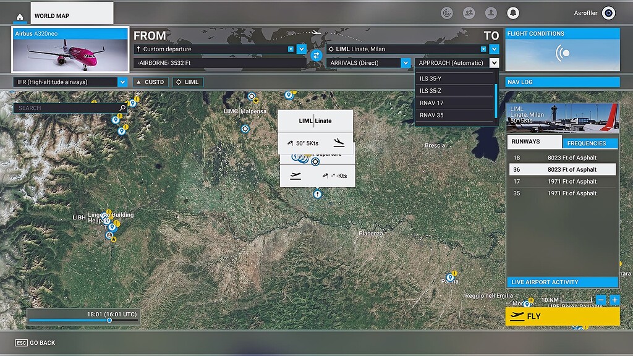Open the ARRIVALS (Direct) dropdown
Viewport: 633px width, 356px height.
[405, 62]
